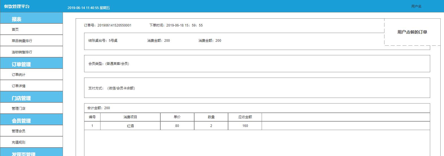444x156 pixels.
Task: Select 菜品销量排行 in the sidebar
Action: tap(22, 41)
